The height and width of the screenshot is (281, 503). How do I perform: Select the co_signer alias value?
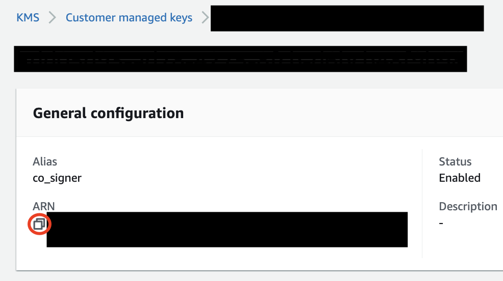(57, 178)
